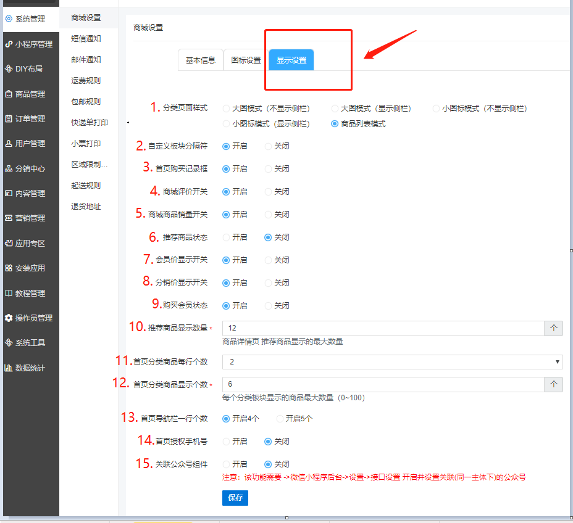Click the 用户管理 person icon
Screen dimensions: 573x523
tap(9, 144)
